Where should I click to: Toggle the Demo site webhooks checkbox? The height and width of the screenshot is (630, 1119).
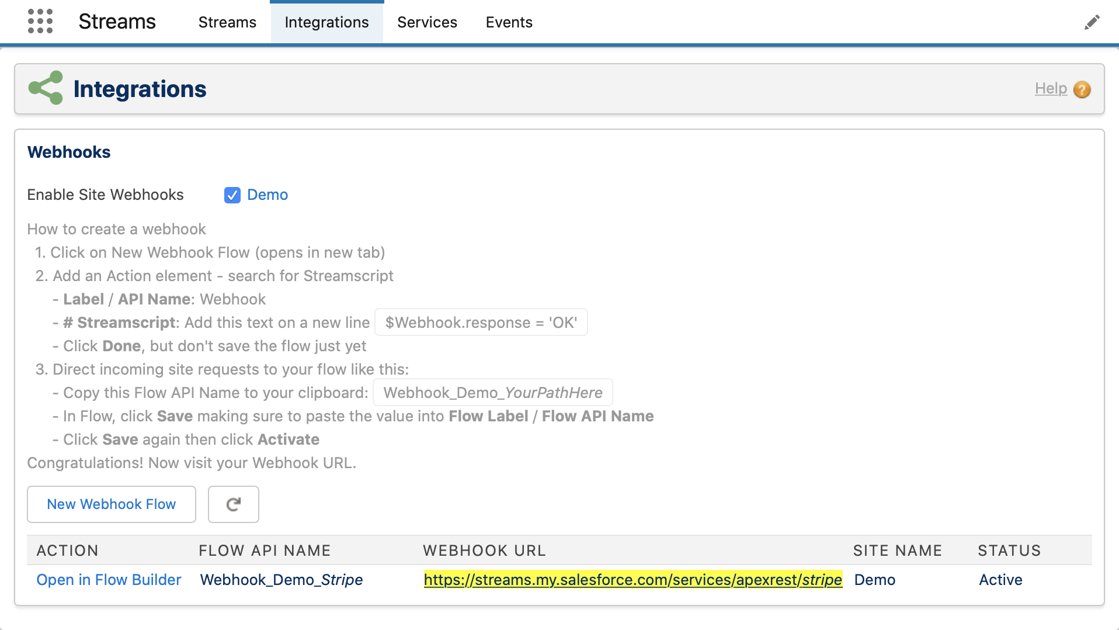(232, 195)
